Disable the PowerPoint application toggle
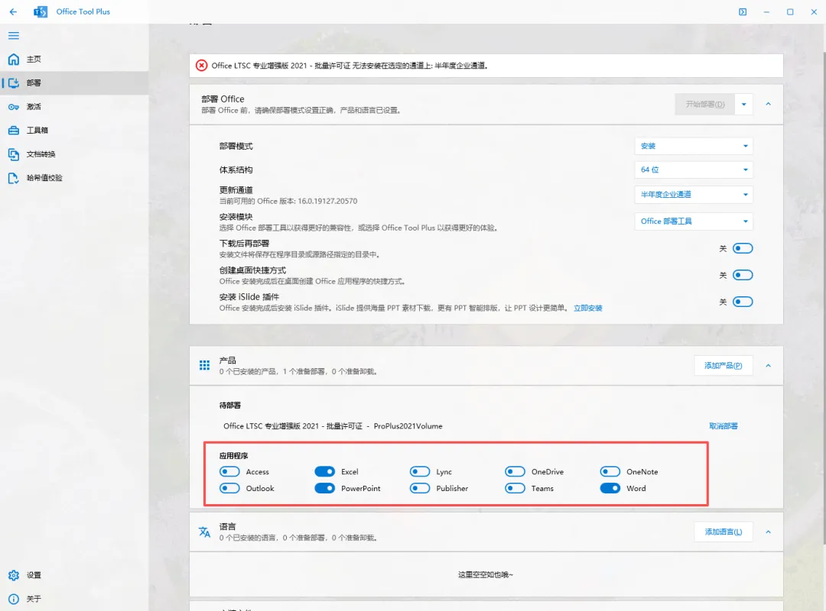The image size is (826, 611). click(x=324, y=488)
